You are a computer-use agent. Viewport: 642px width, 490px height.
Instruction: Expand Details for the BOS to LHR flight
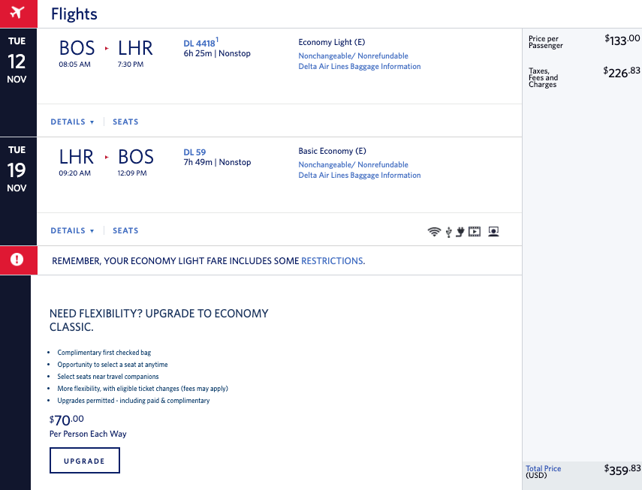[x=72, y=122]
